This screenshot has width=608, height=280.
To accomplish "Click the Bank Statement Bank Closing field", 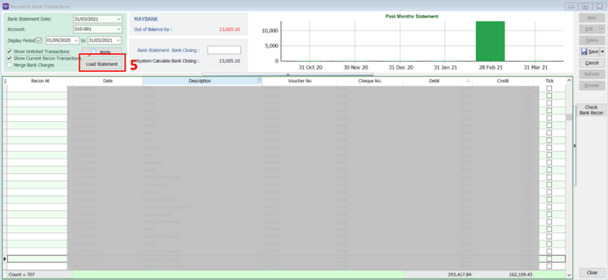I will point(224,50).
